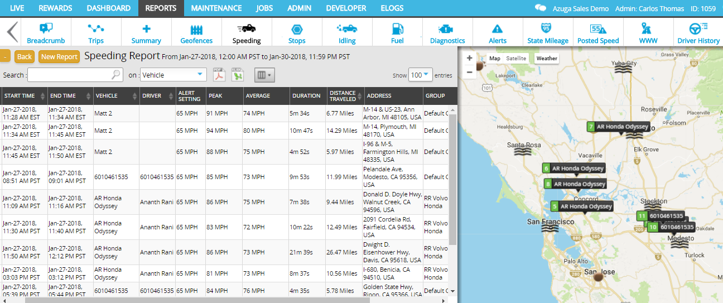Image resolution: width=723 pixels, height=303 pixels.
Task: Click the New Report button
Action: coord(59,56)
